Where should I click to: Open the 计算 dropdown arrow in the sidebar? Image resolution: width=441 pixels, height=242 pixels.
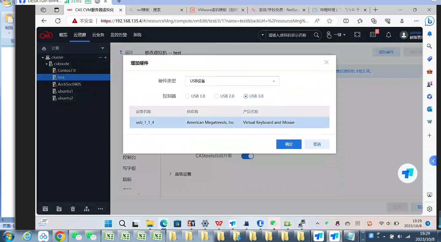(x=103, y=48)
